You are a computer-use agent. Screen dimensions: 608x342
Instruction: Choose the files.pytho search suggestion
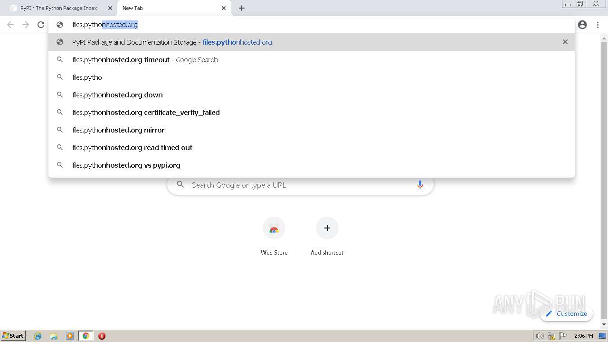point(312,77)
